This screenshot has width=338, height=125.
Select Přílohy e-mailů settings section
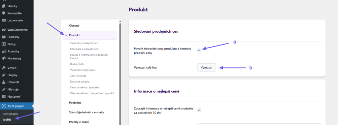click(79, 122)
